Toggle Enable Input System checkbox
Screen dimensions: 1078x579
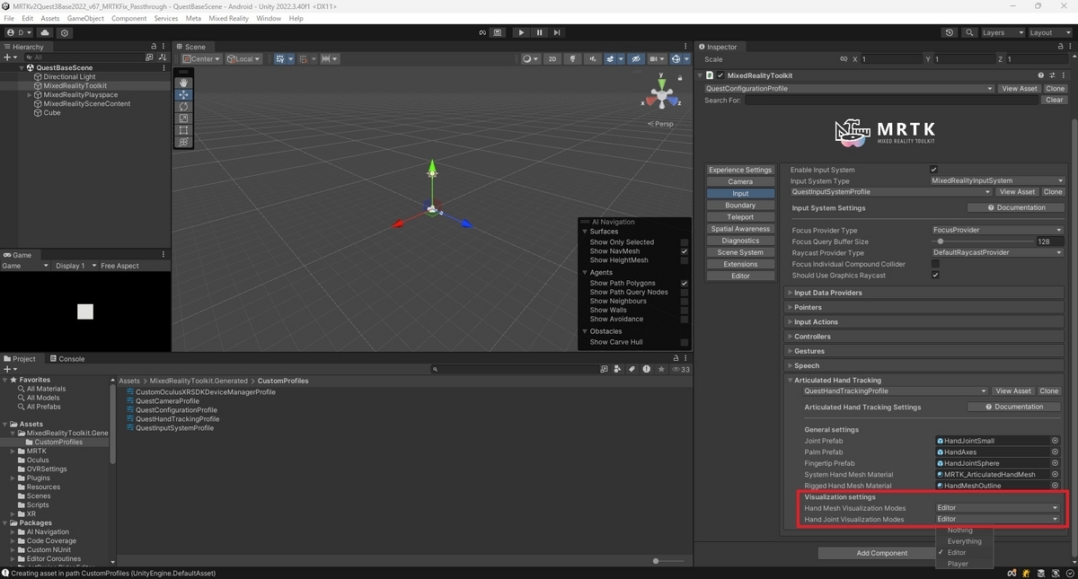(934, 170)
